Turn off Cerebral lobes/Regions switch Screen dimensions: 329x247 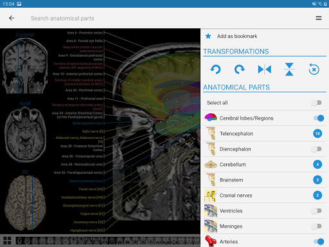(x=319, y=118)
